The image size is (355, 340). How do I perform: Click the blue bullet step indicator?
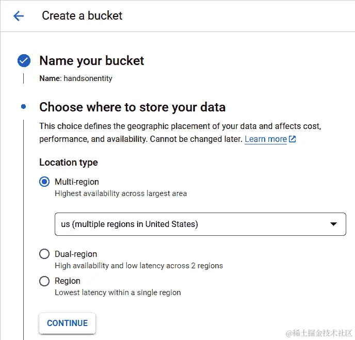(24, 107)
